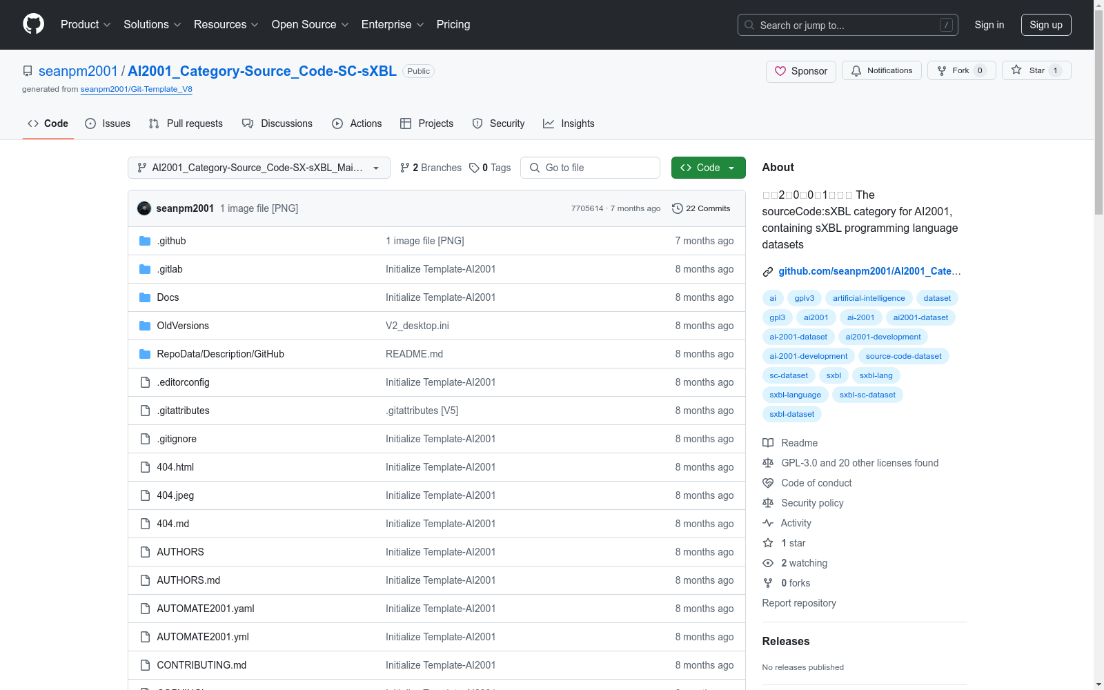Image resolution: width=1104 pixels, height=690 pixels.
Task: Open the V2_desktop.ini commit message
Action: [417, 326]
